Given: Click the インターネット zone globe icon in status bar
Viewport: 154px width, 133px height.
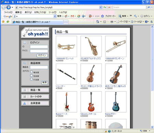Looking at the screenshot, I should click(x=109, y=131).
